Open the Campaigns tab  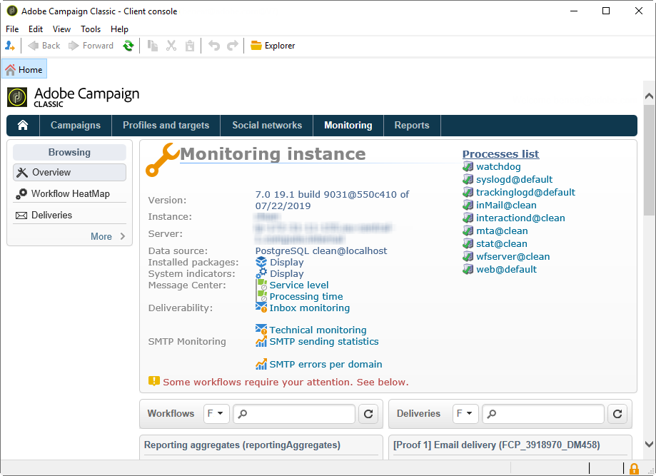(75, 125)
